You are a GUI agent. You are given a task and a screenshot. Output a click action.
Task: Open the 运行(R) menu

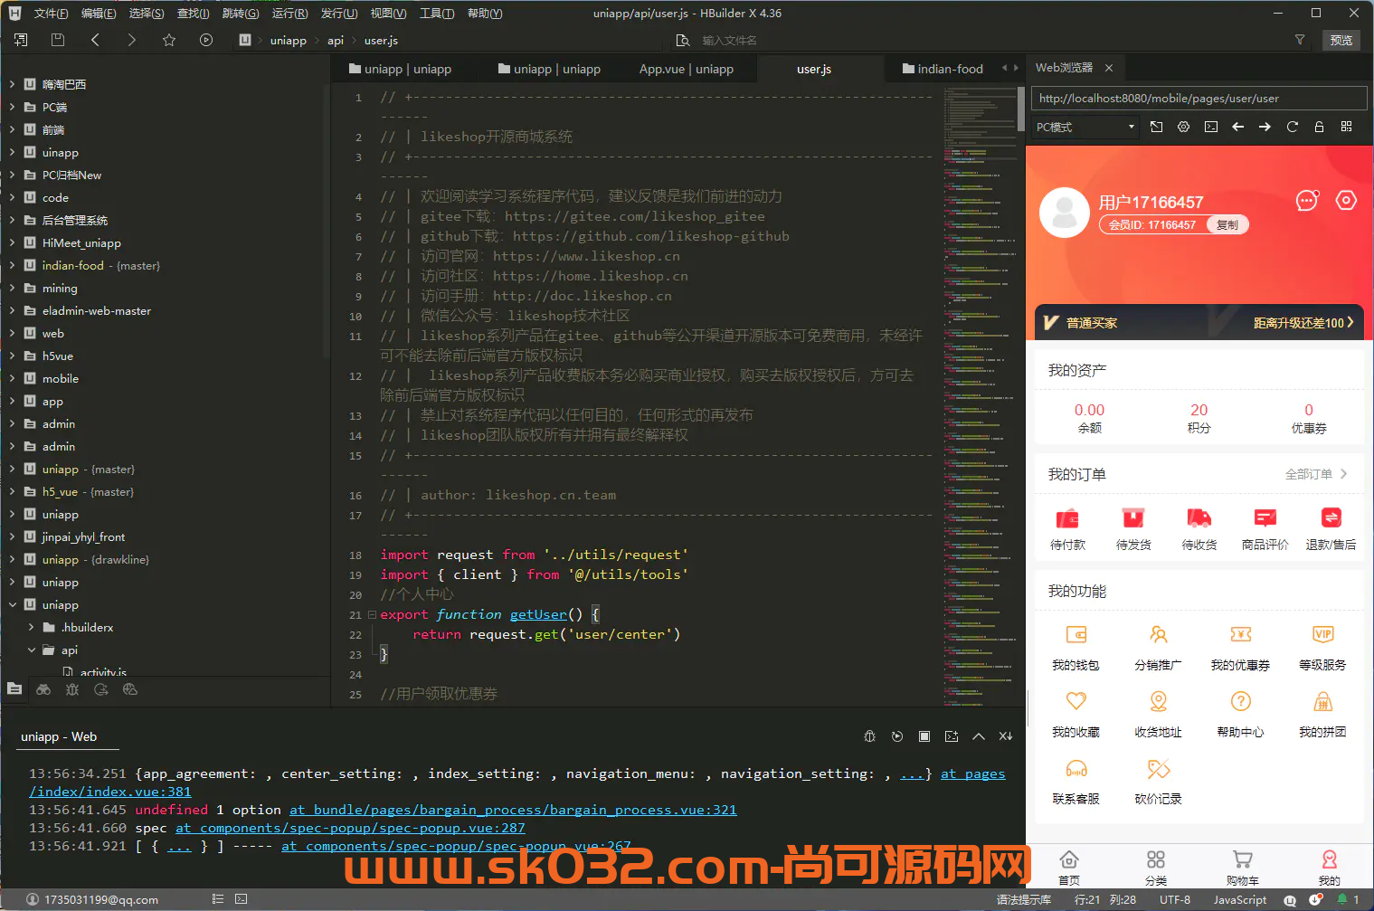(x=289, y=13)
